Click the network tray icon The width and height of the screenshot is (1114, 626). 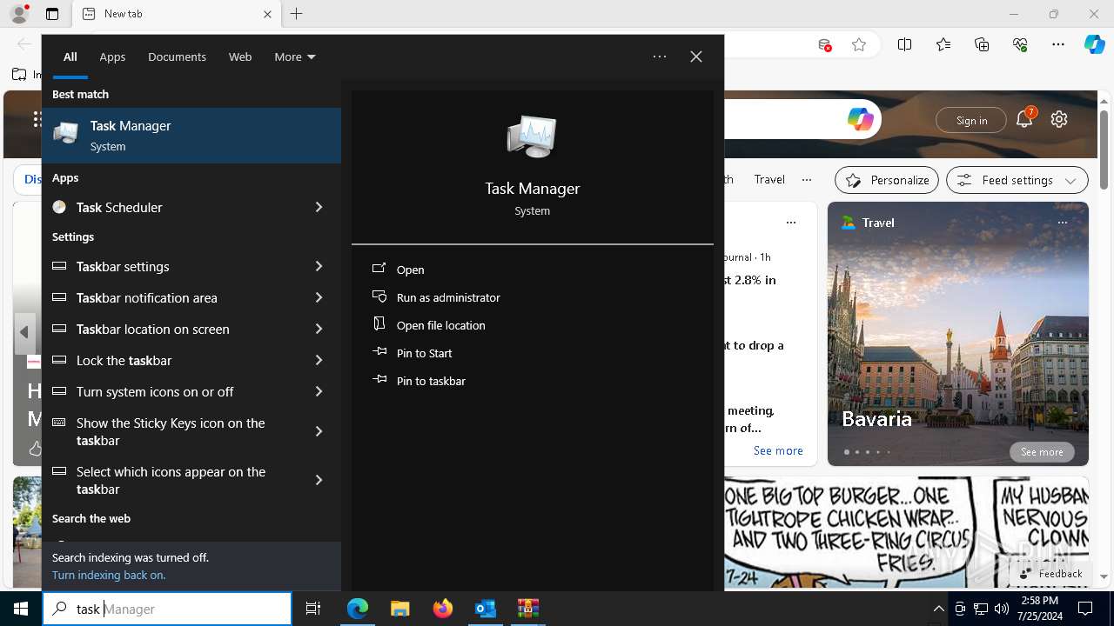coord(981,609)
